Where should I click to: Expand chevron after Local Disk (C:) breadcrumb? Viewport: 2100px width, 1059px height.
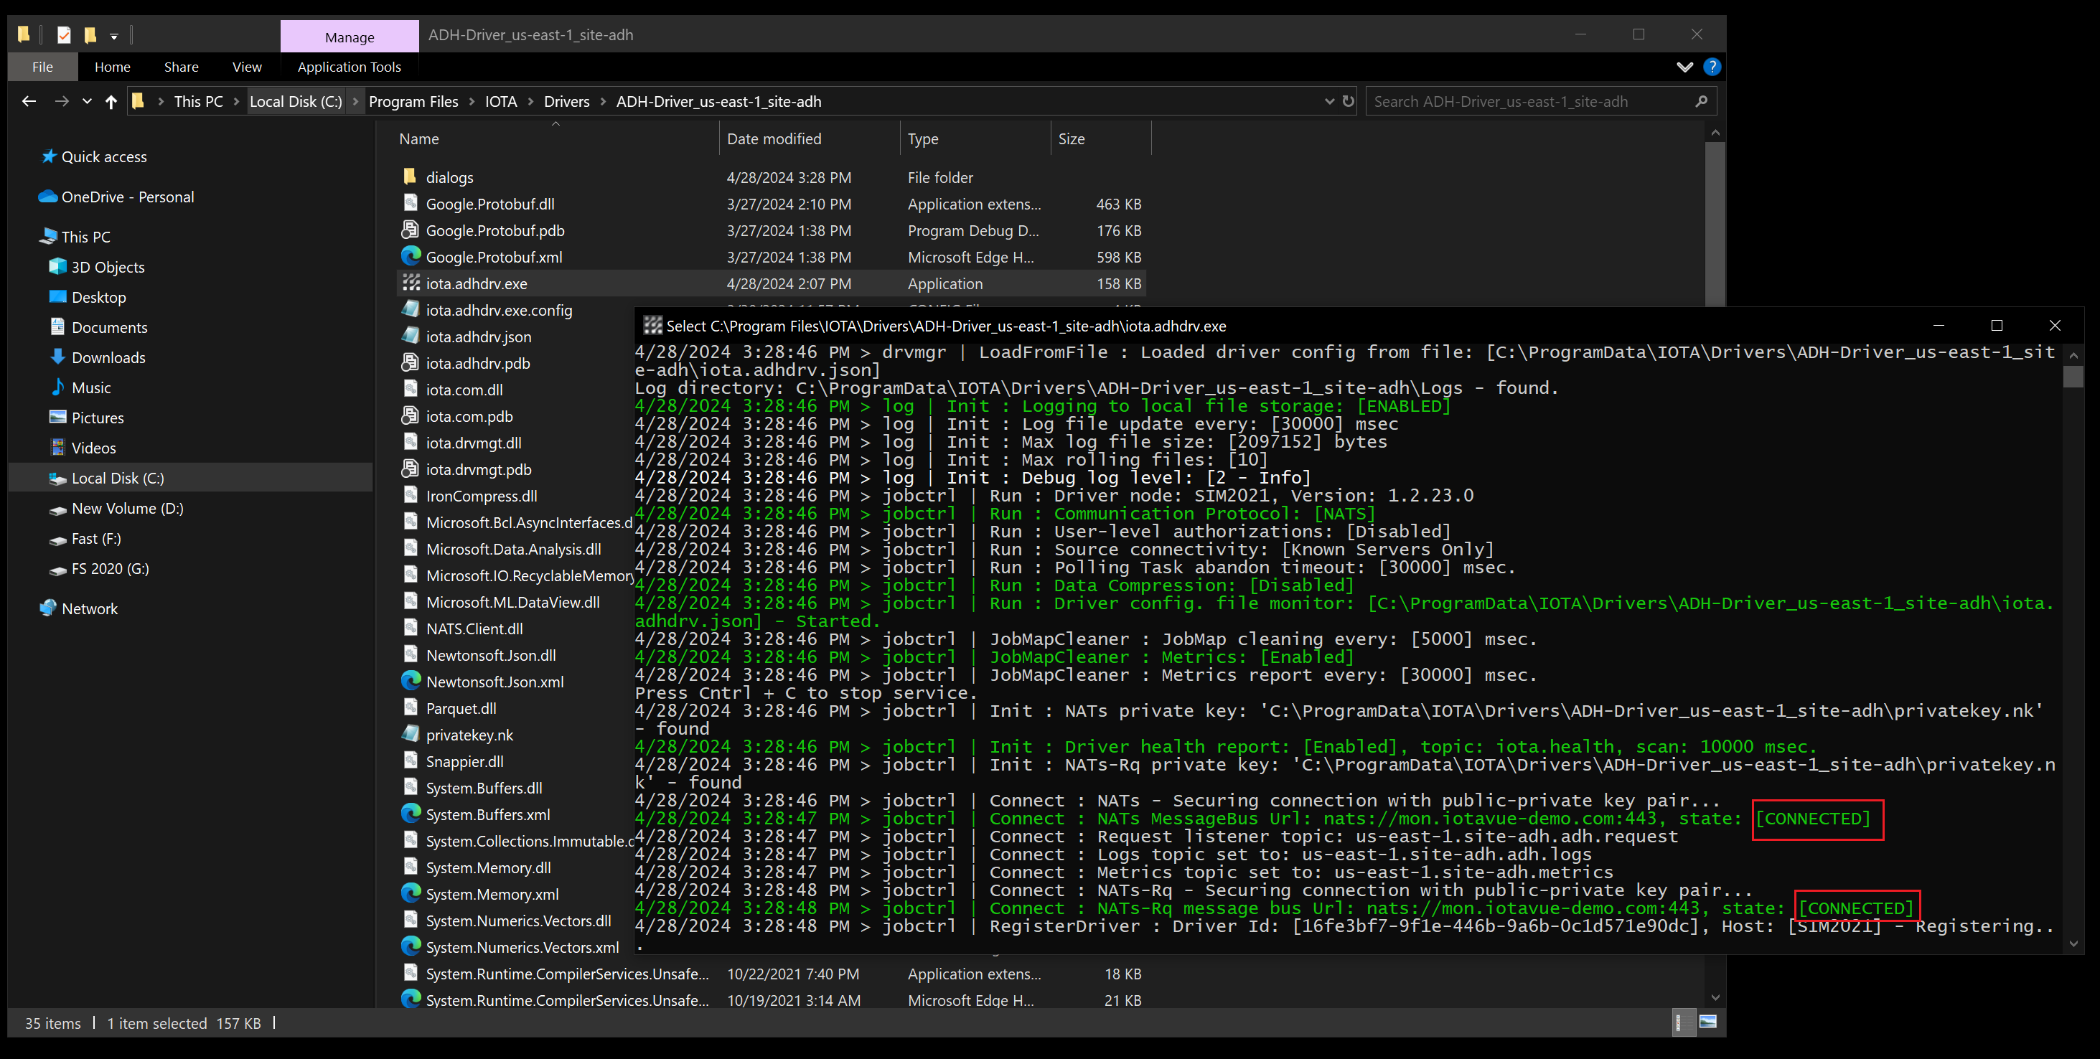[x=355, y=101]
